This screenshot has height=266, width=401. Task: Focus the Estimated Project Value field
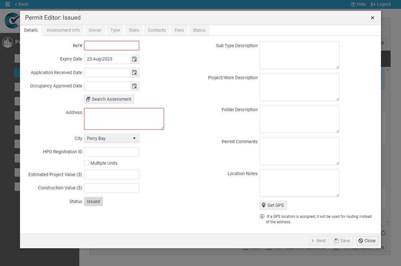pos(112,175)
